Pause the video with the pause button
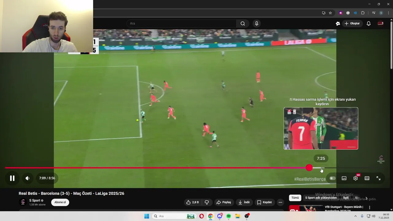This screenshot has height=221, width=393. pyautogui.click(x=12, y=178)
